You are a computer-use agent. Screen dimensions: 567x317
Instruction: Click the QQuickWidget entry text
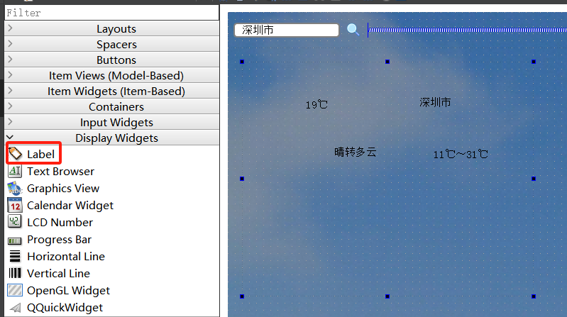(x=65, y=307)
